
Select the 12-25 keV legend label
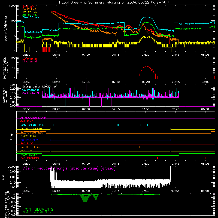pyautogui.click(x=30, y=12)
